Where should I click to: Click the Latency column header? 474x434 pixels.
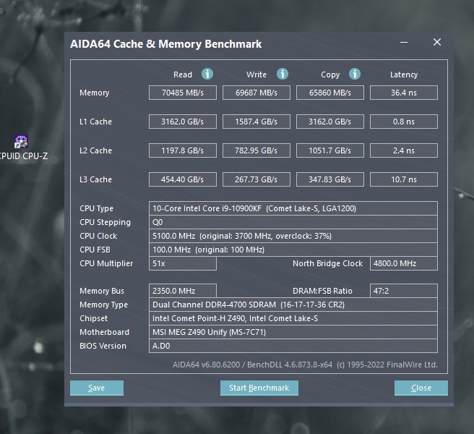[x=404, y=75]
